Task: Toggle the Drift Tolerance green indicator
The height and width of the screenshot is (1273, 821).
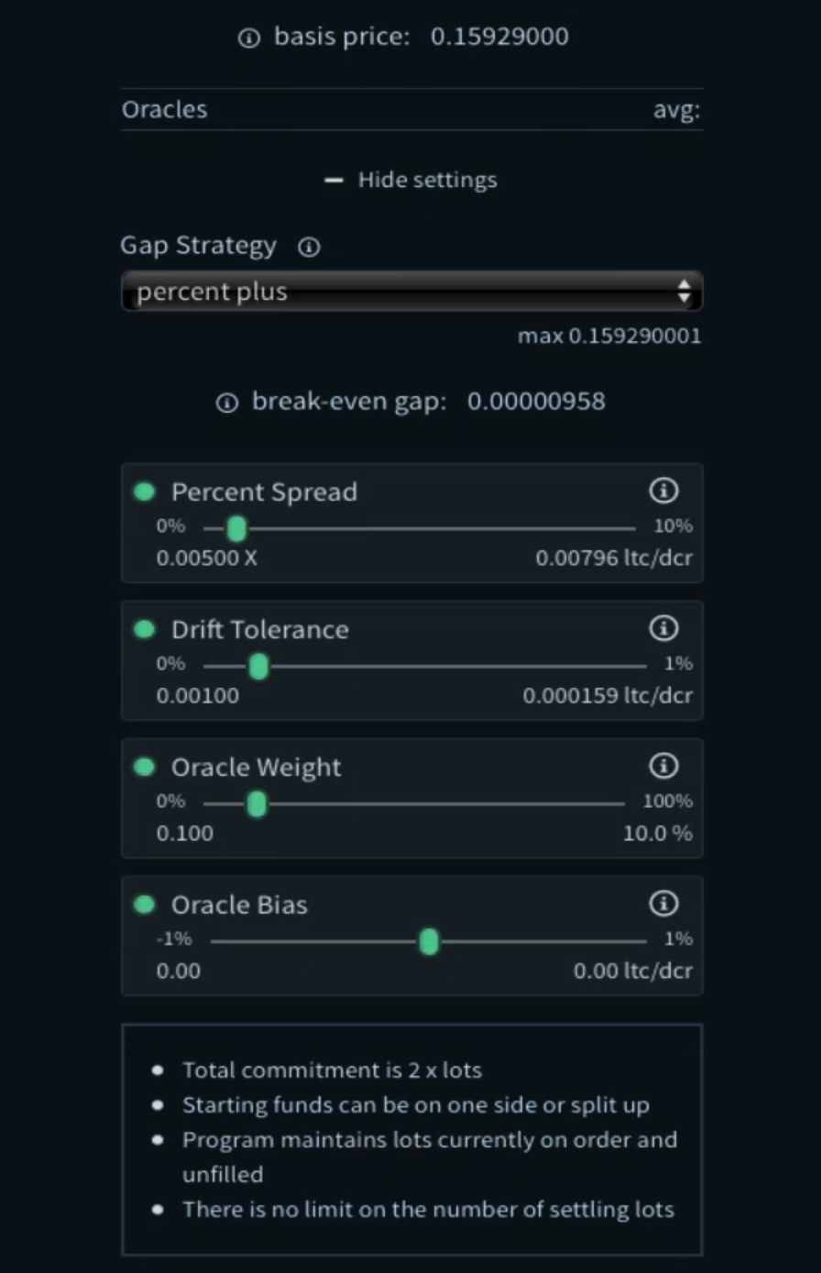Action: point(144,629)
